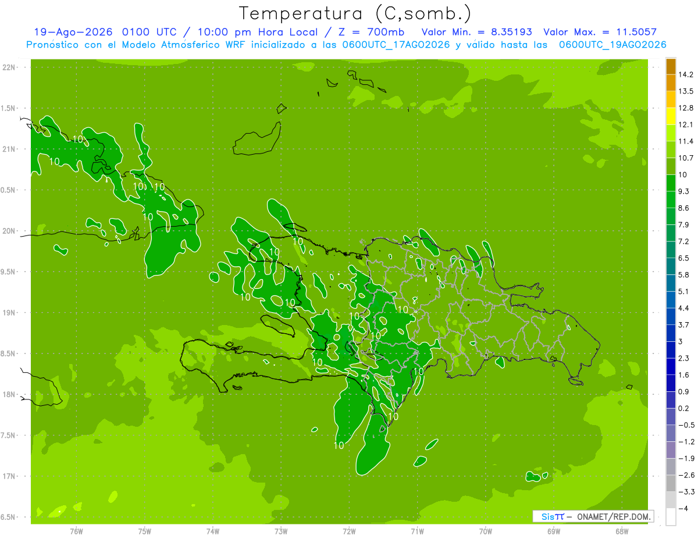Click the dark orange swatch above 14.2

(x=671, y=66)
